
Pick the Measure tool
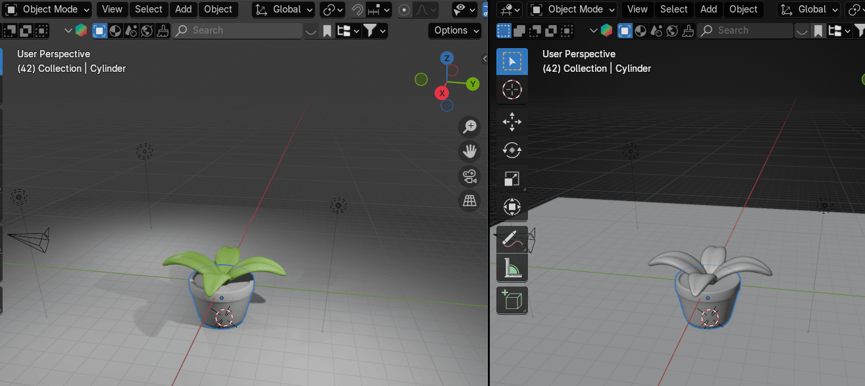click(511, 268)
